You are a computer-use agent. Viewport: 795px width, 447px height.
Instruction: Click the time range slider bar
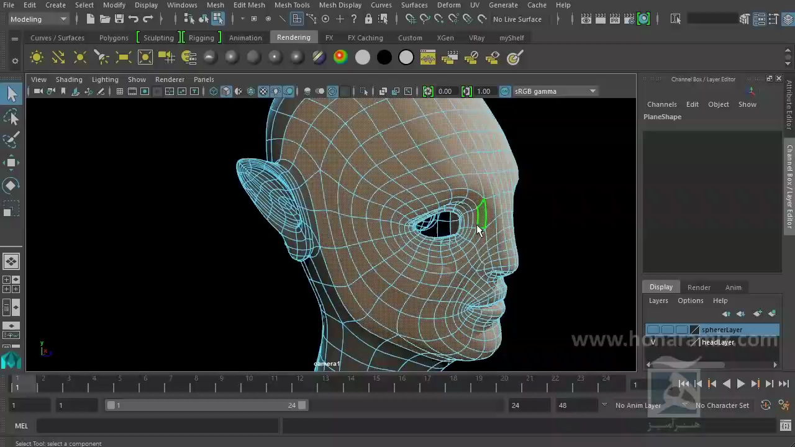(x=206, y=405)
